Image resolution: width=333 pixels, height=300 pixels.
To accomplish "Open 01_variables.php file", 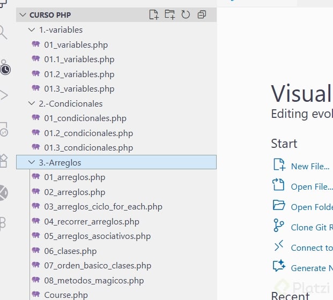I will [x=79, y=45].
